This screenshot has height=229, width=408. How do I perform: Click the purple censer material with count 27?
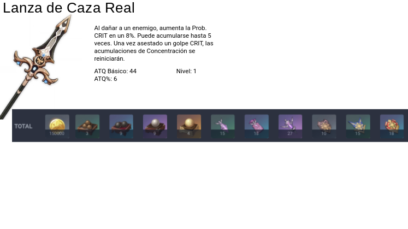291,126
